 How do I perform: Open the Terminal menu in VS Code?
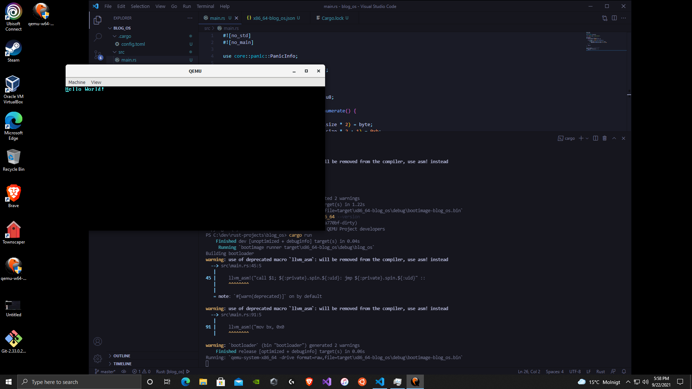coord(205,6)
